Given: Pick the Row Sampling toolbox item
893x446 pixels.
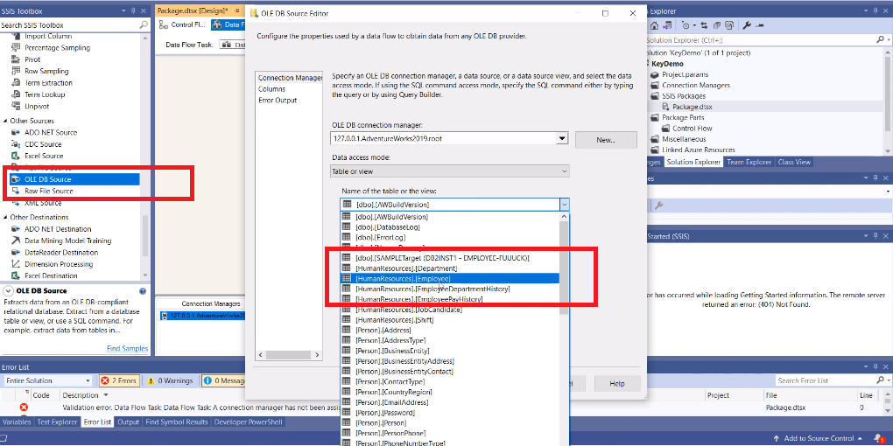Looking at the screenshot, I should 46,71.
